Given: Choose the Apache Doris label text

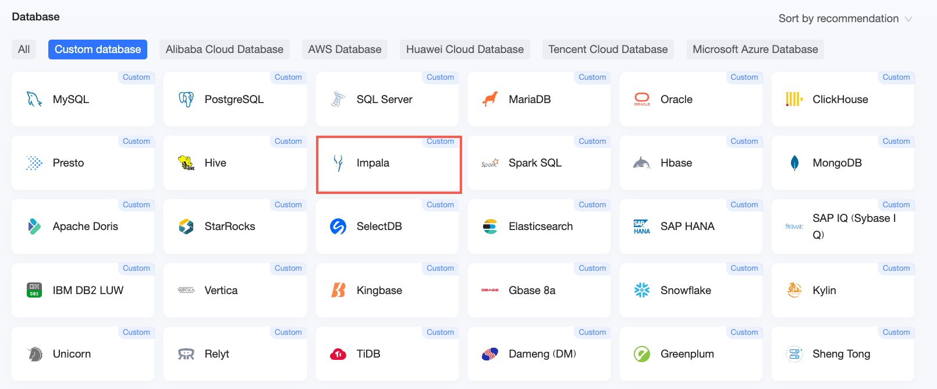Looking at the screenshot, I should [x=86, y=227].
